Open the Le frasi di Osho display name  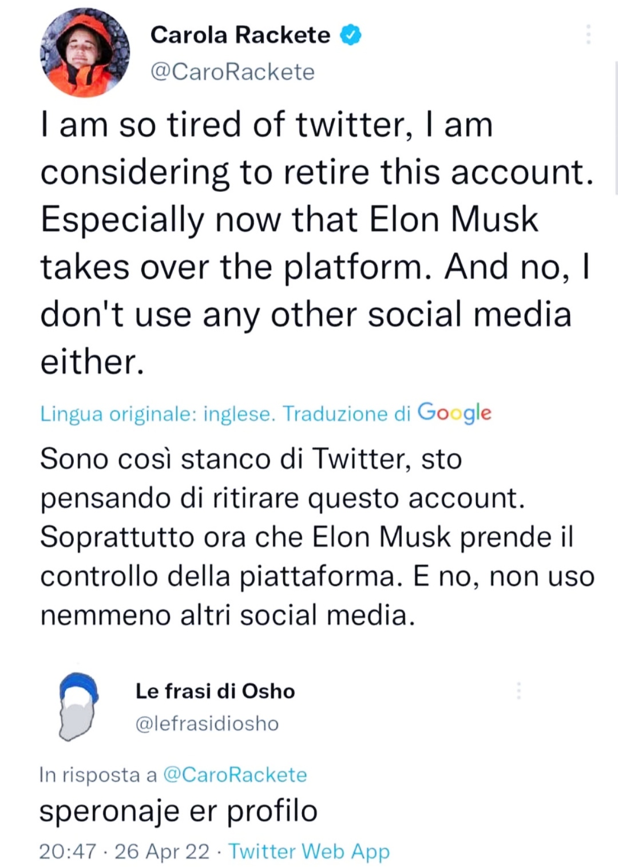pos(215,691)
